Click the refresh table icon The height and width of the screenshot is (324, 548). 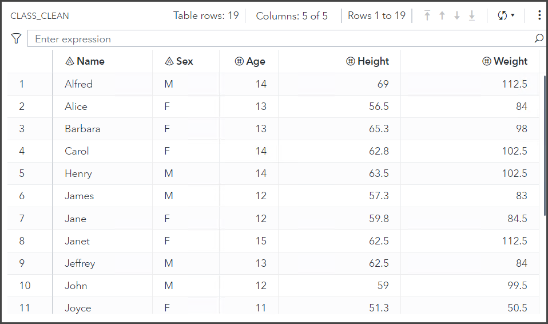(502, 15)
